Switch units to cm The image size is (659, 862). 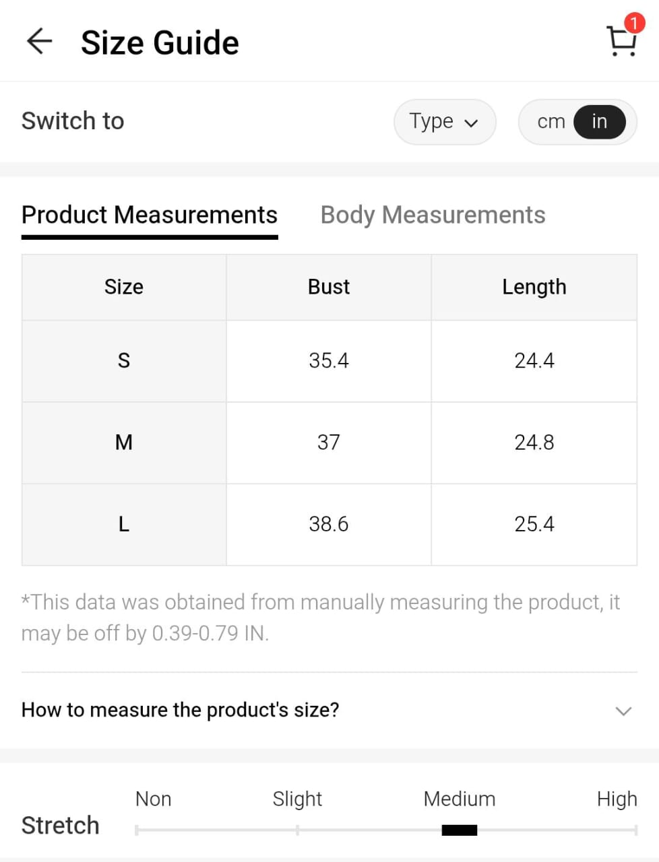tap(551, 122)
